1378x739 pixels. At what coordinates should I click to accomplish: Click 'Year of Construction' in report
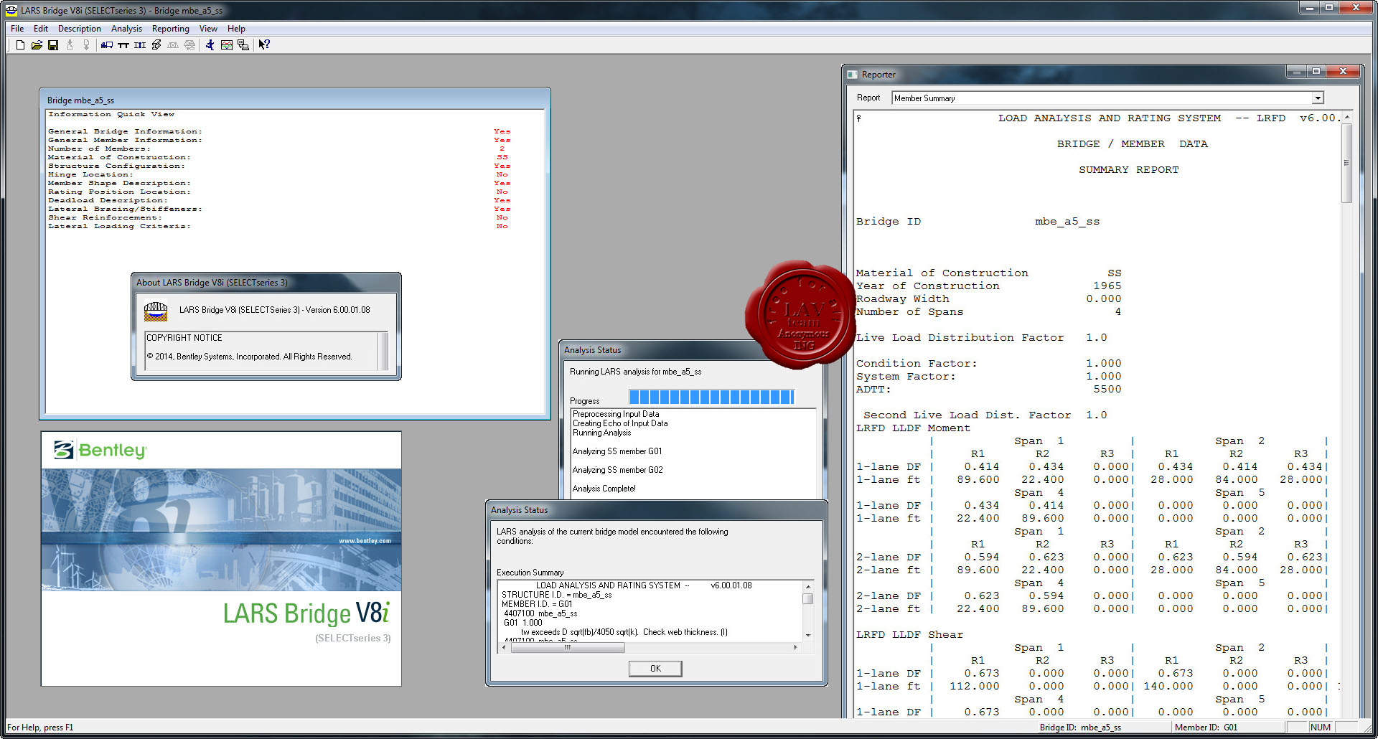[988, 286]
